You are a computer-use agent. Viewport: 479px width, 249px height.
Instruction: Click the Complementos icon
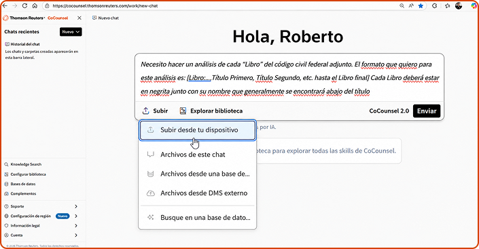point(6,194)
